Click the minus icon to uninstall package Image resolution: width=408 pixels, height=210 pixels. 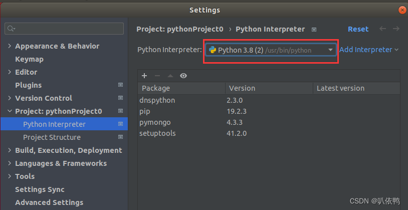point(157,76)
